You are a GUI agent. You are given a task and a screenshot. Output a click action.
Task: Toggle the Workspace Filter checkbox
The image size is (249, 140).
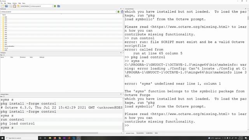click(x=4, y=55)
